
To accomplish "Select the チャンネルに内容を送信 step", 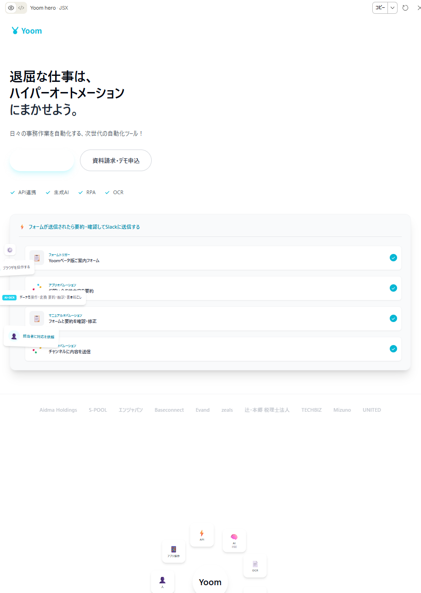I will [213, 349].
